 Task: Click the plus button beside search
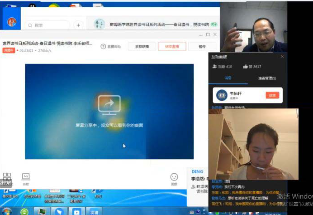point(78,25)
